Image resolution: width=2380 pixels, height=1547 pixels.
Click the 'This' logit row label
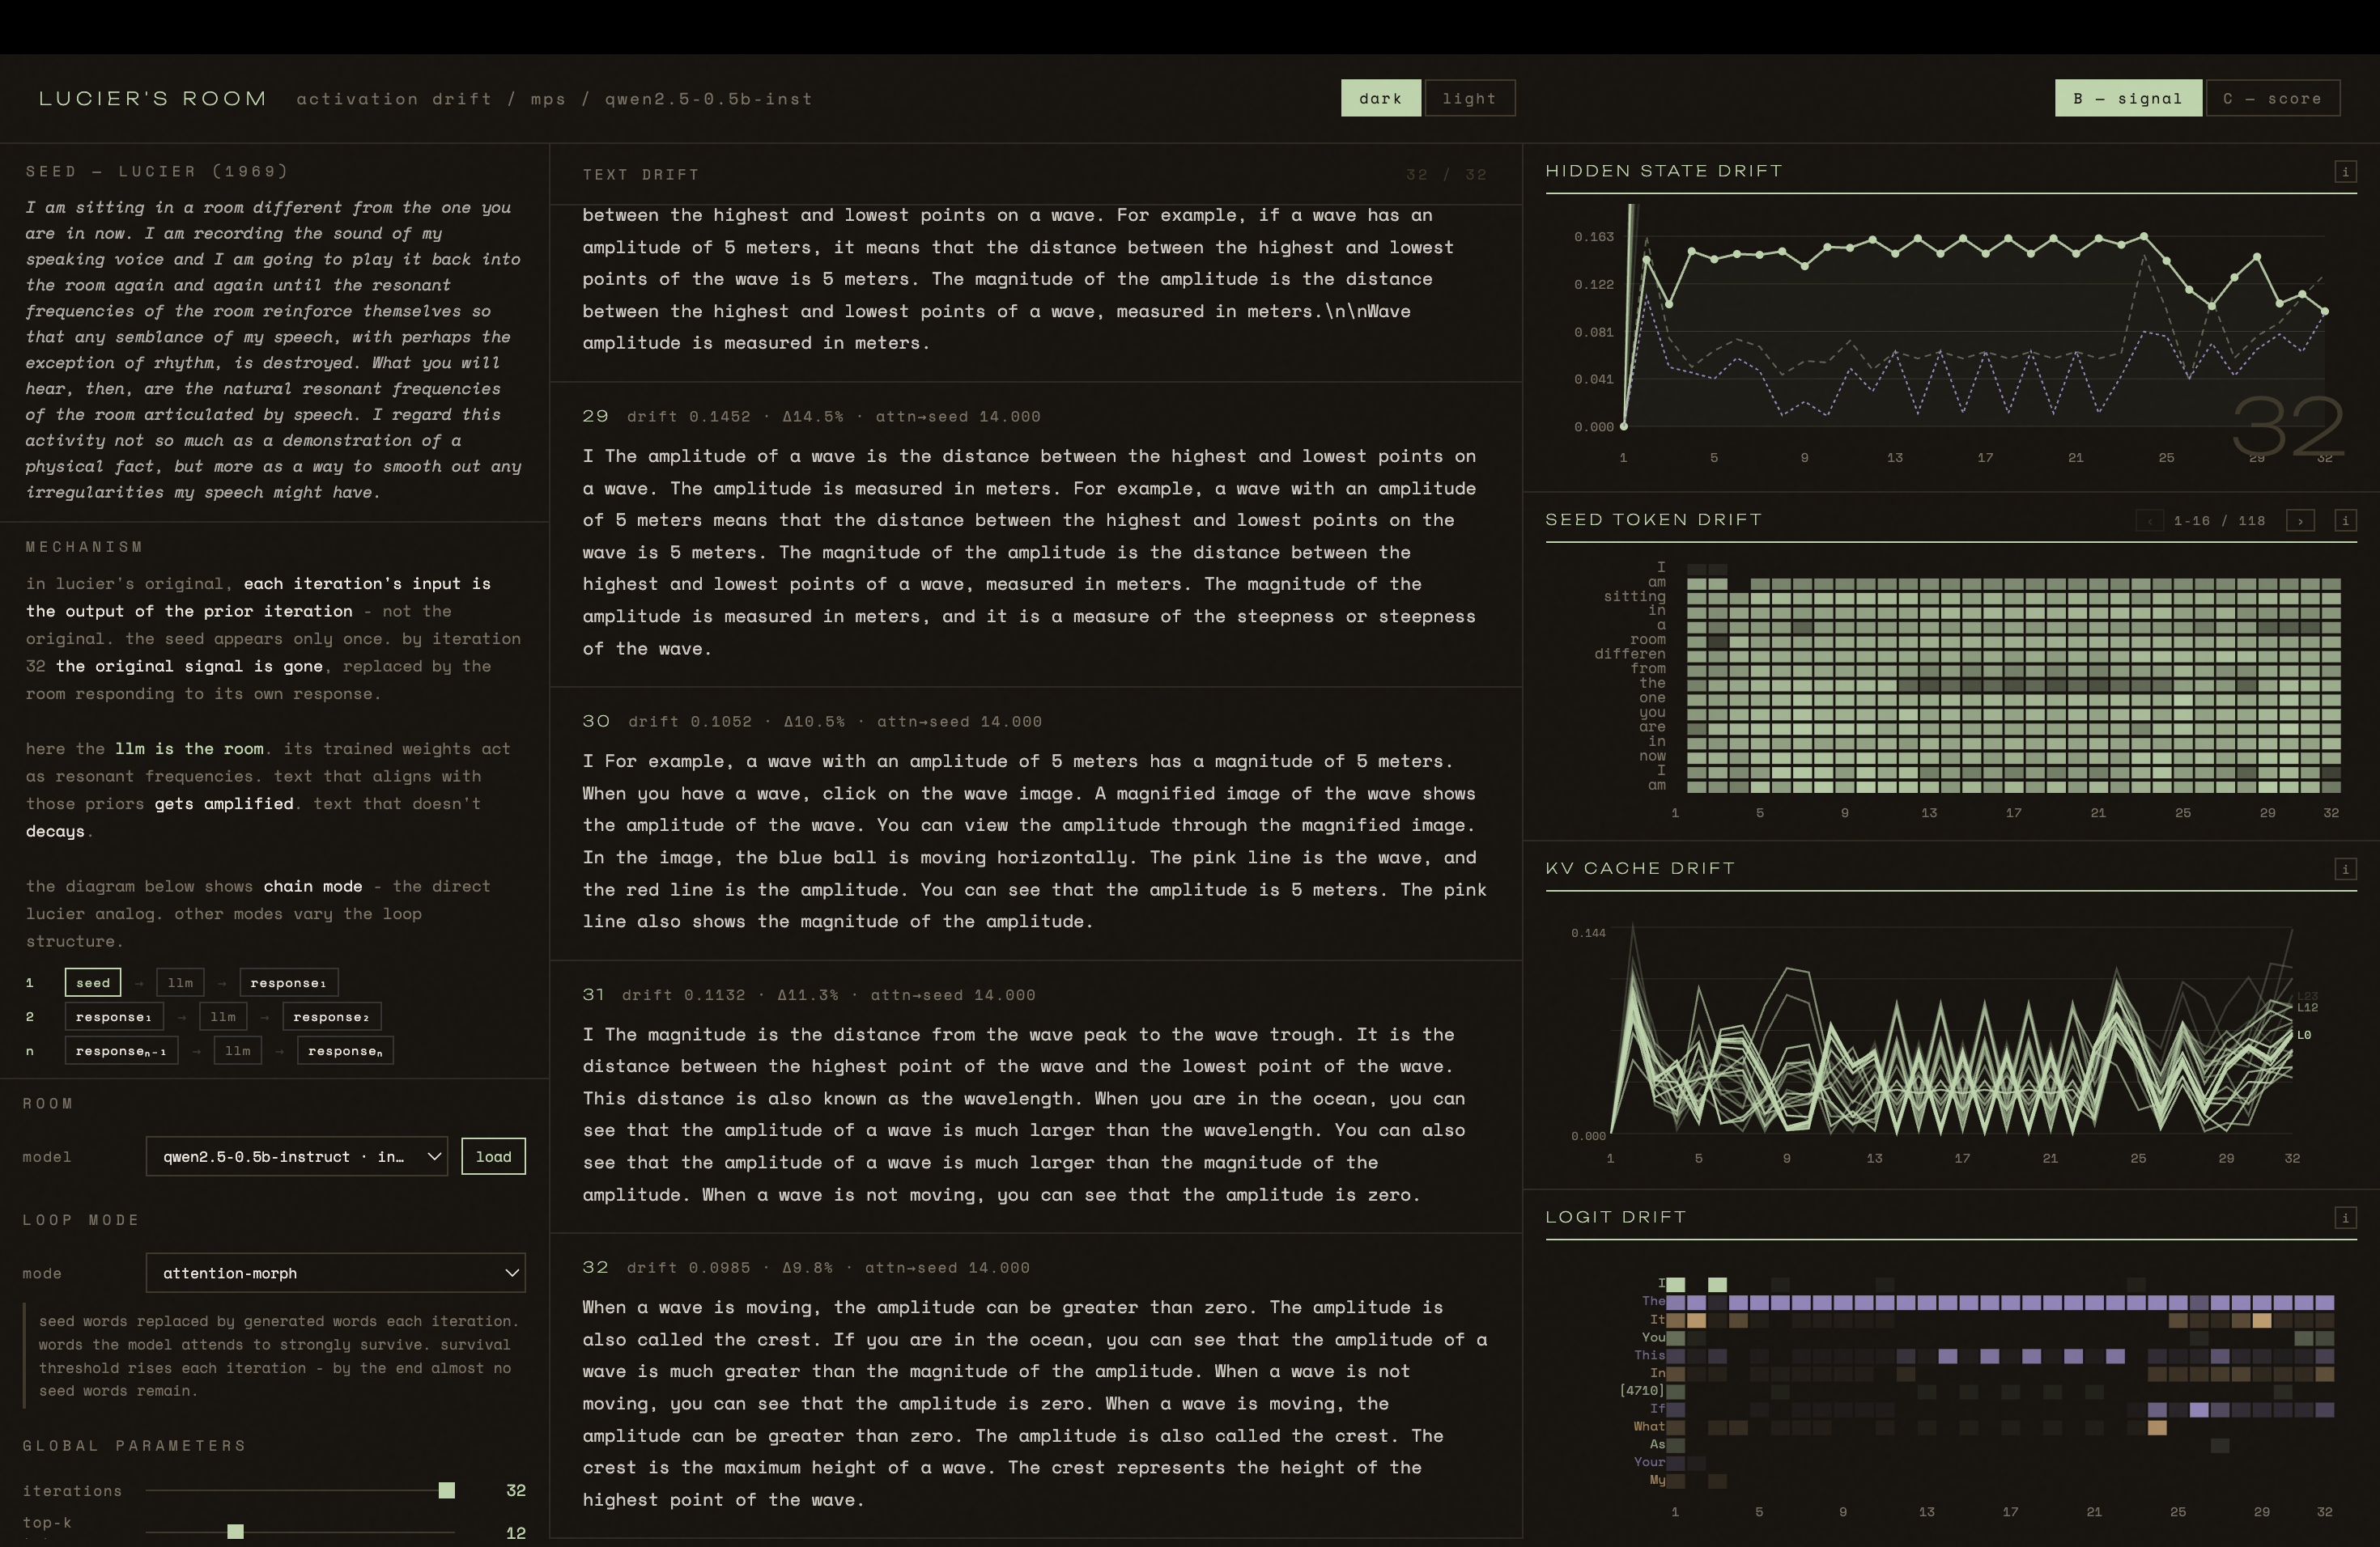tap(1650, 1355)
